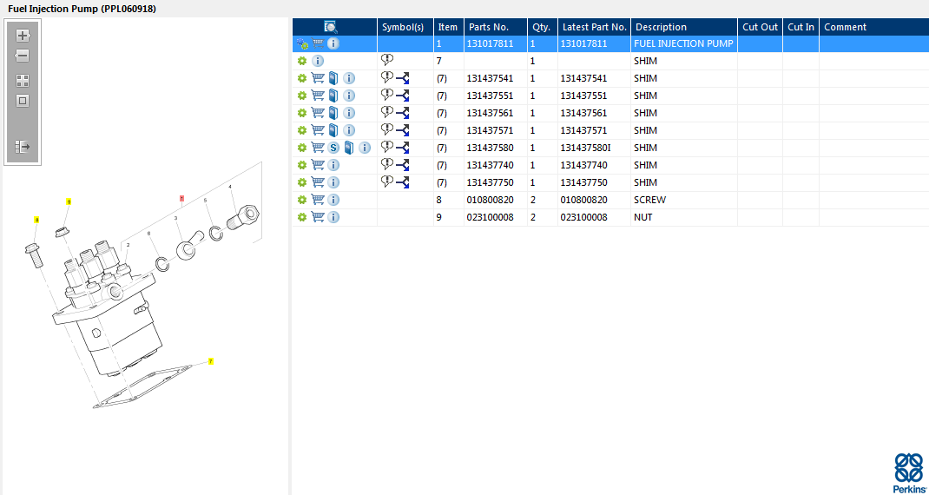Click the list export arrow icon in diagram toolbar
The image size is (929, 495).
pos(23,147)
